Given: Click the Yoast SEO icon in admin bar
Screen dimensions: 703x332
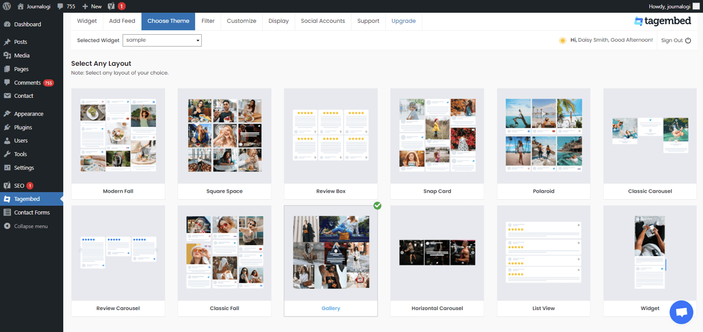Looking at the screenshot, I should (x=111, y=6).
